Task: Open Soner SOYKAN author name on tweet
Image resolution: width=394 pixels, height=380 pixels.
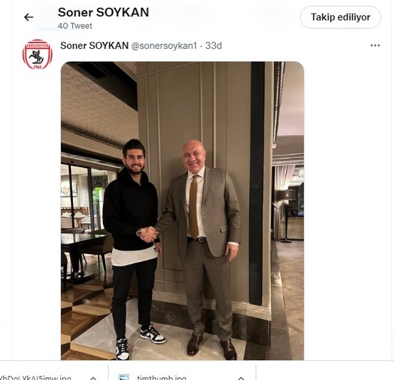Action: tap(94, 45)
